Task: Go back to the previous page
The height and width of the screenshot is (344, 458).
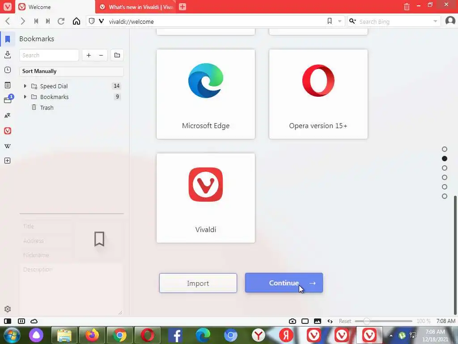Action: coord(8,21)
